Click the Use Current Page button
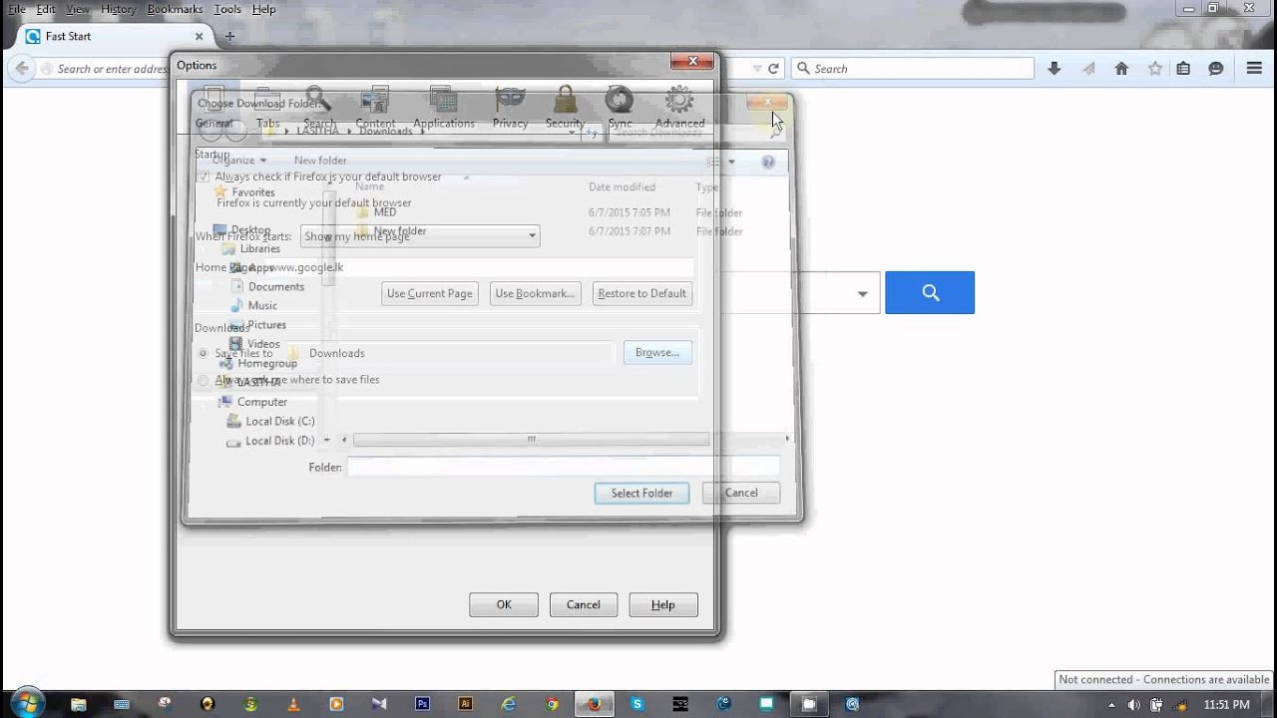 pos(430,293)
